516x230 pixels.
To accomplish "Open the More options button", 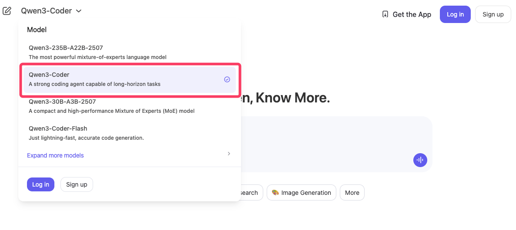I will click(x=352, y=193).
